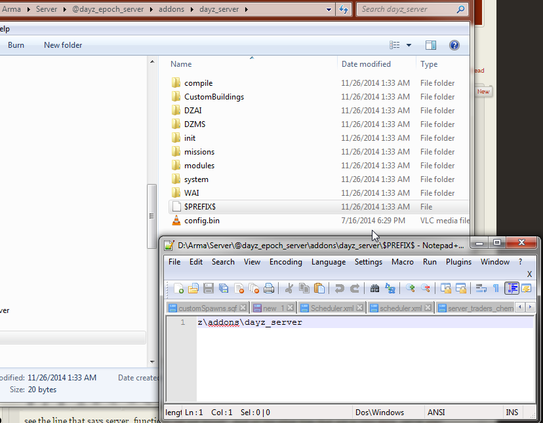Click the Explorer view mode icon
543x423 pixels.
[394, 45]
